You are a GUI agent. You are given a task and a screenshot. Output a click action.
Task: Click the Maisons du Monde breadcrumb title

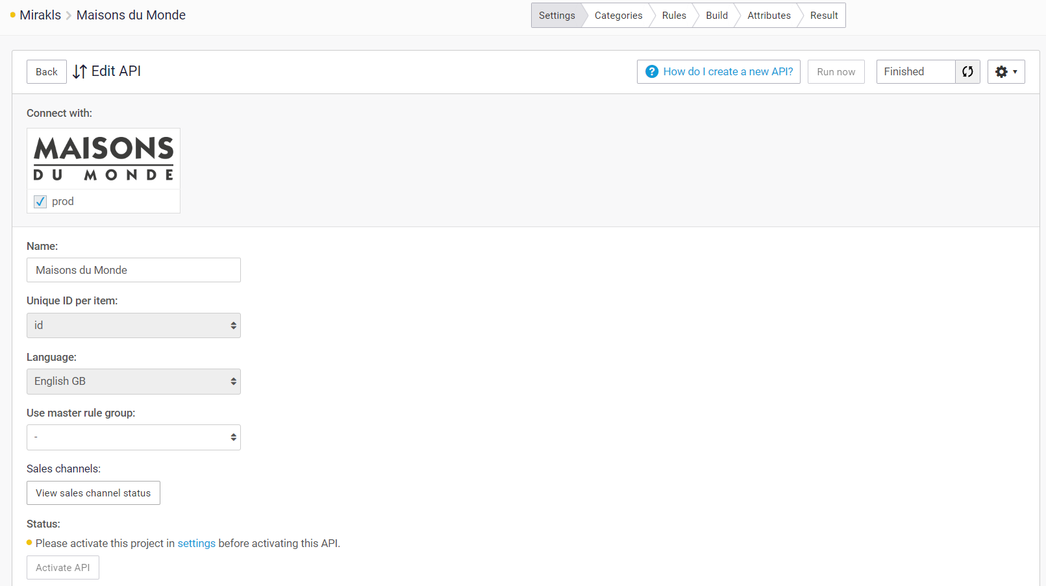coord(131,15)
